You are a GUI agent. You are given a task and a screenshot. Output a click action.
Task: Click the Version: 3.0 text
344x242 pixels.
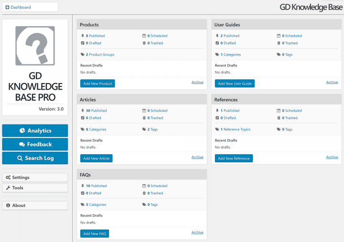click(51, 109)
